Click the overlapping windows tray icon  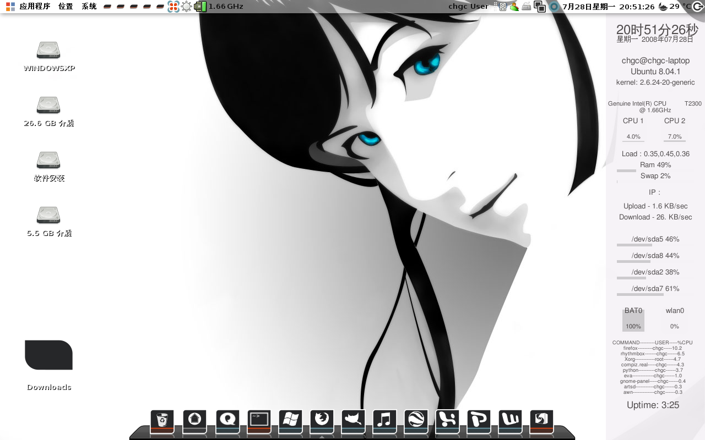(540, 7)
